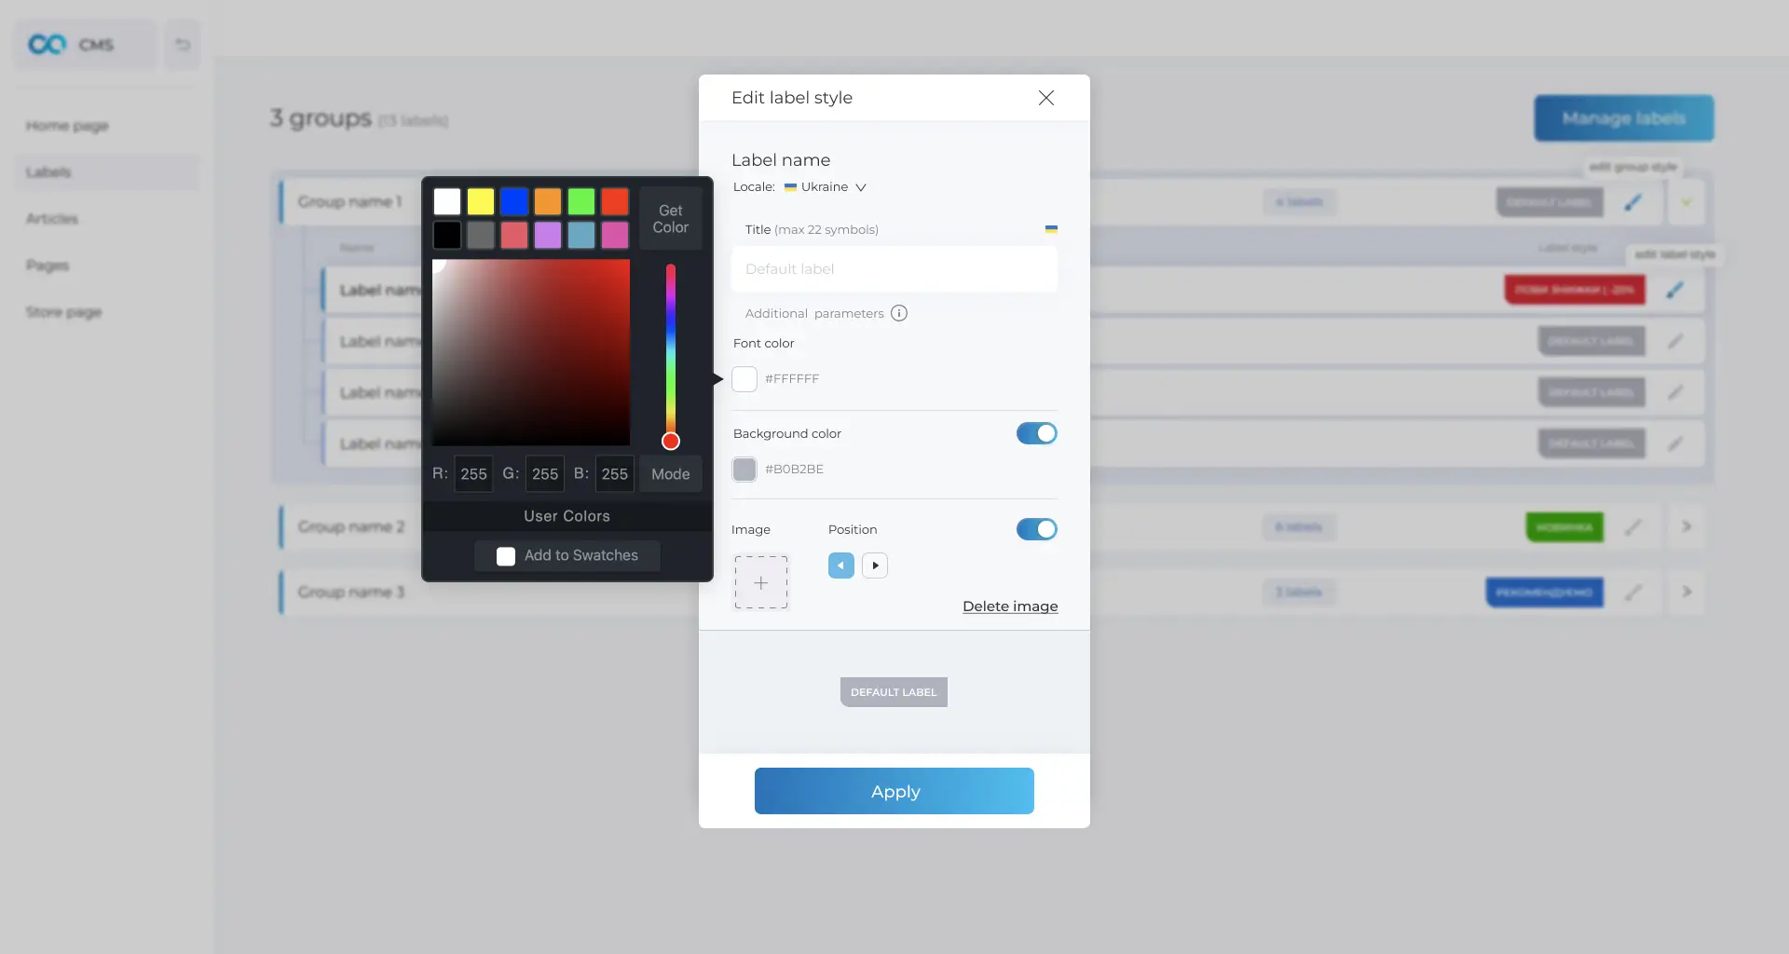The width and height of the screenshot is (1789, 954).
Task: Click the Ukraine flag beside Title field
Action: coord(1050,229)
